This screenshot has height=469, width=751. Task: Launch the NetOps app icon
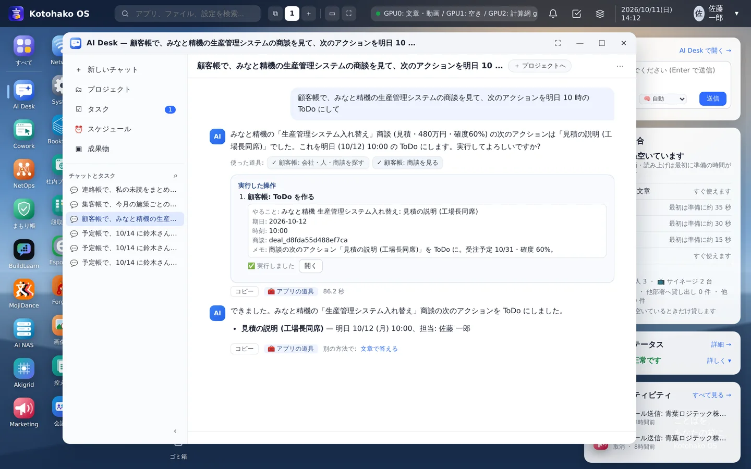[24, 169]
